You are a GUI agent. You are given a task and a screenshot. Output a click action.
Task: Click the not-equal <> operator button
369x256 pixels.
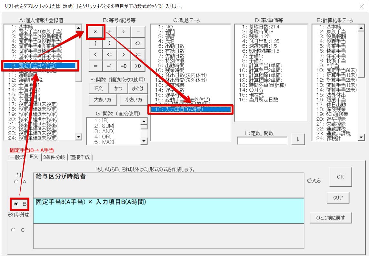pyautogui.click(x=138, y=43)
